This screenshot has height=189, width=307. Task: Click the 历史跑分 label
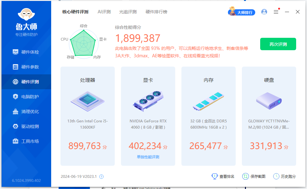(288, 177)
